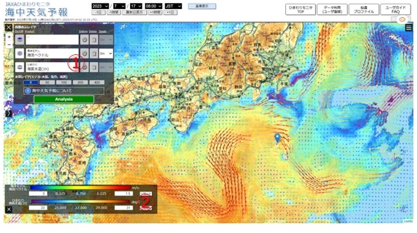This screenshot has width=417, height=233.
Task: Zoom out the map with minus icon
Action: 9,44
